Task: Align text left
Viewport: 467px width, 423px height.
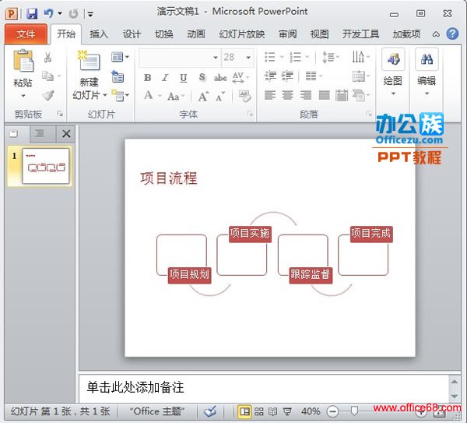Action: [x=270, y=95]
